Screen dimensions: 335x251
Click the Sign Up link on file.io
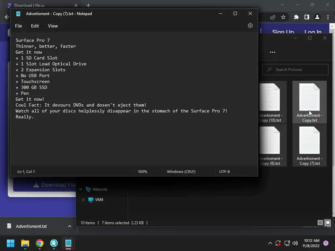(283, 32)
